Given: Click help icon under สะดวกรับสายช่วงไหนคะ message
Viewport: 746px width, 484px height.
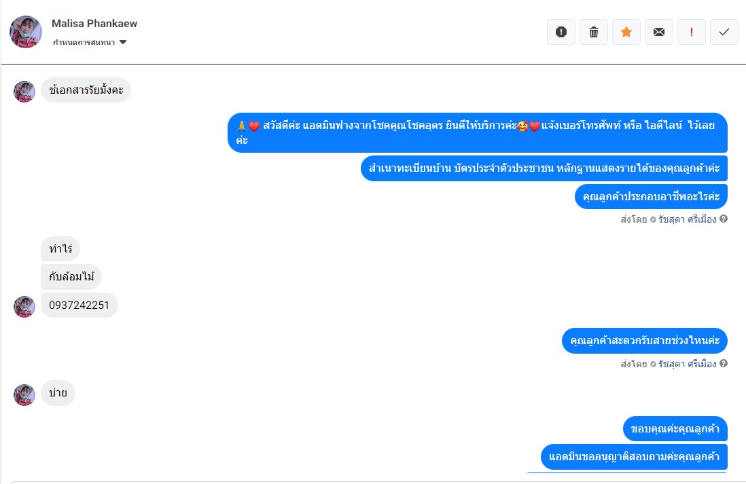Looking at the screenshot, I should pyautogui.click(x=723, y=363).
